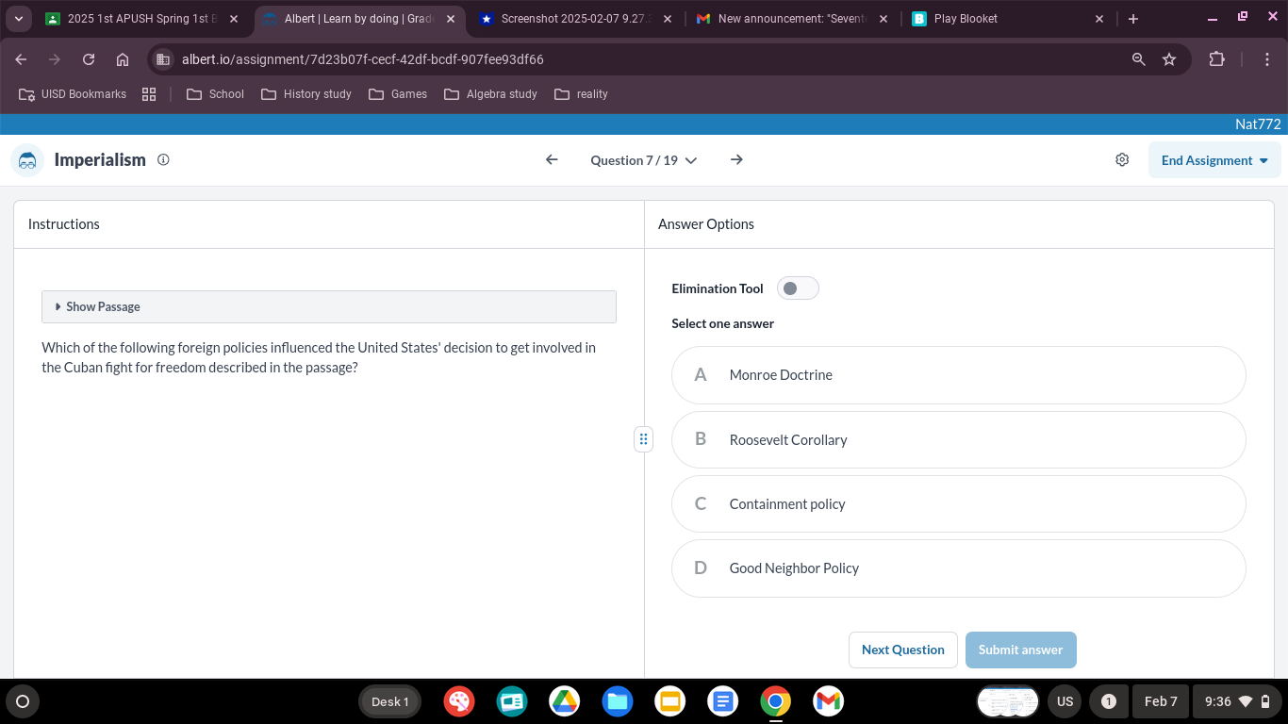Screen dimensions: 1288x724
Task: Select answer A Monroe Doctrine
Action: point(958,375)
